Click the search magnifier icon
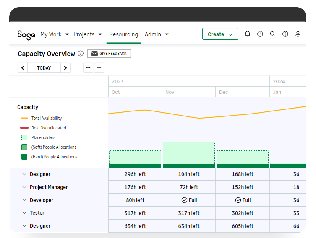This screenshot has height=238, width=316. [273, 34]
